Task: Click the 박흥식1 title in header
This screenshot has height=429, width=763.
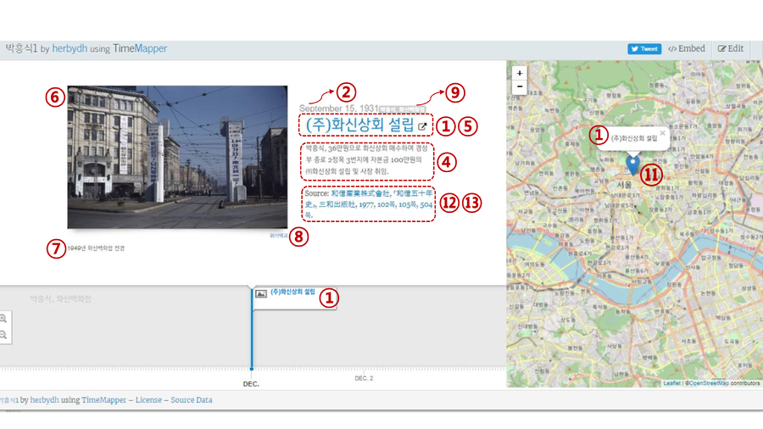Action: pos(21,48)
